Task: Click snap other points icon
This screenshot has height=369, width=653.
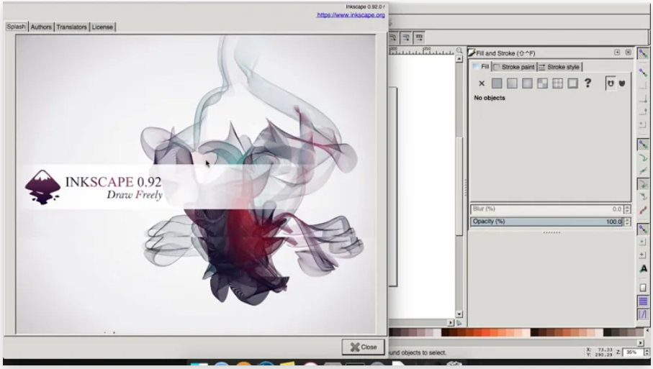Action: tap(643, 229)
